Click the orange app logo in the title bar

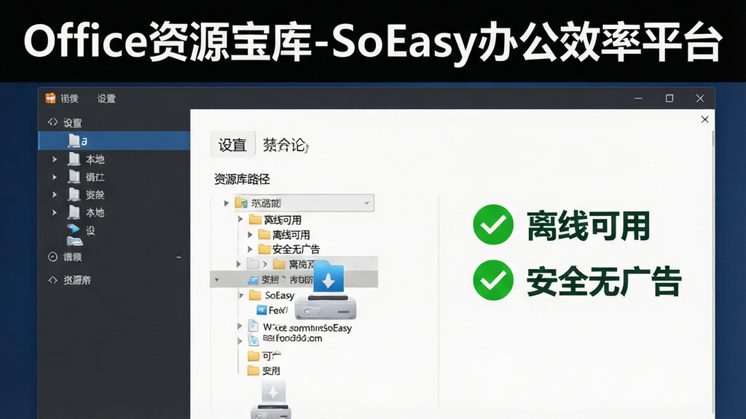pos(50,98)
